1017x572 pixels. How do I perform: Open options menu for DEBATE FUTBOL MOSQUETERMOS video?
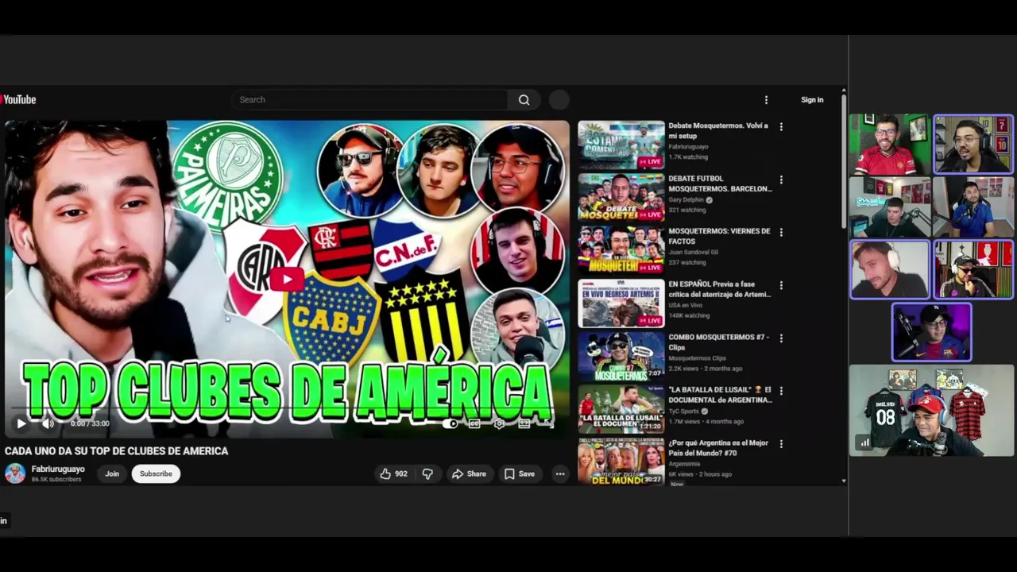tap(781, 180)
